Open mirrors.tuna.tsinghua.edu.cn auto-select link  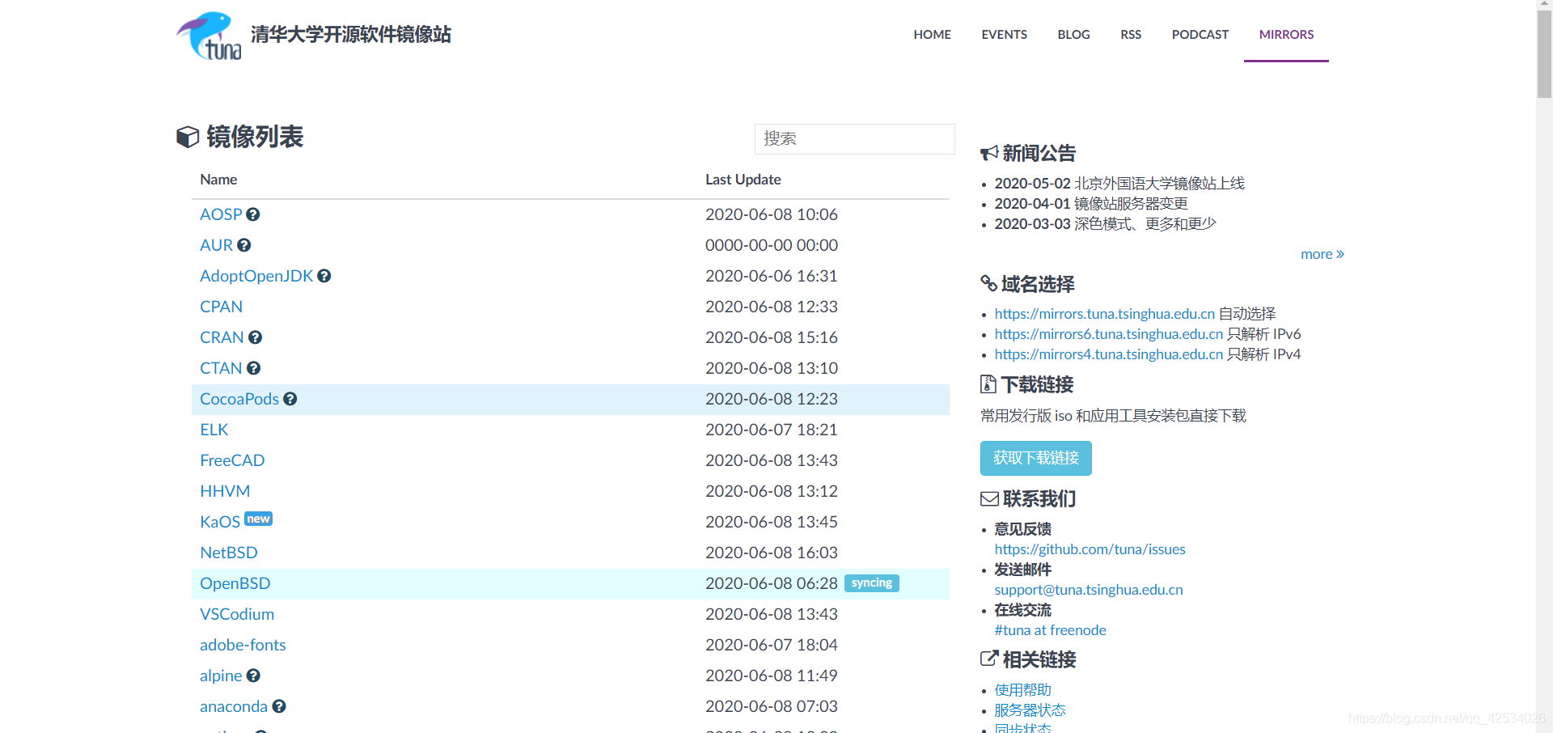(1105, 314)
